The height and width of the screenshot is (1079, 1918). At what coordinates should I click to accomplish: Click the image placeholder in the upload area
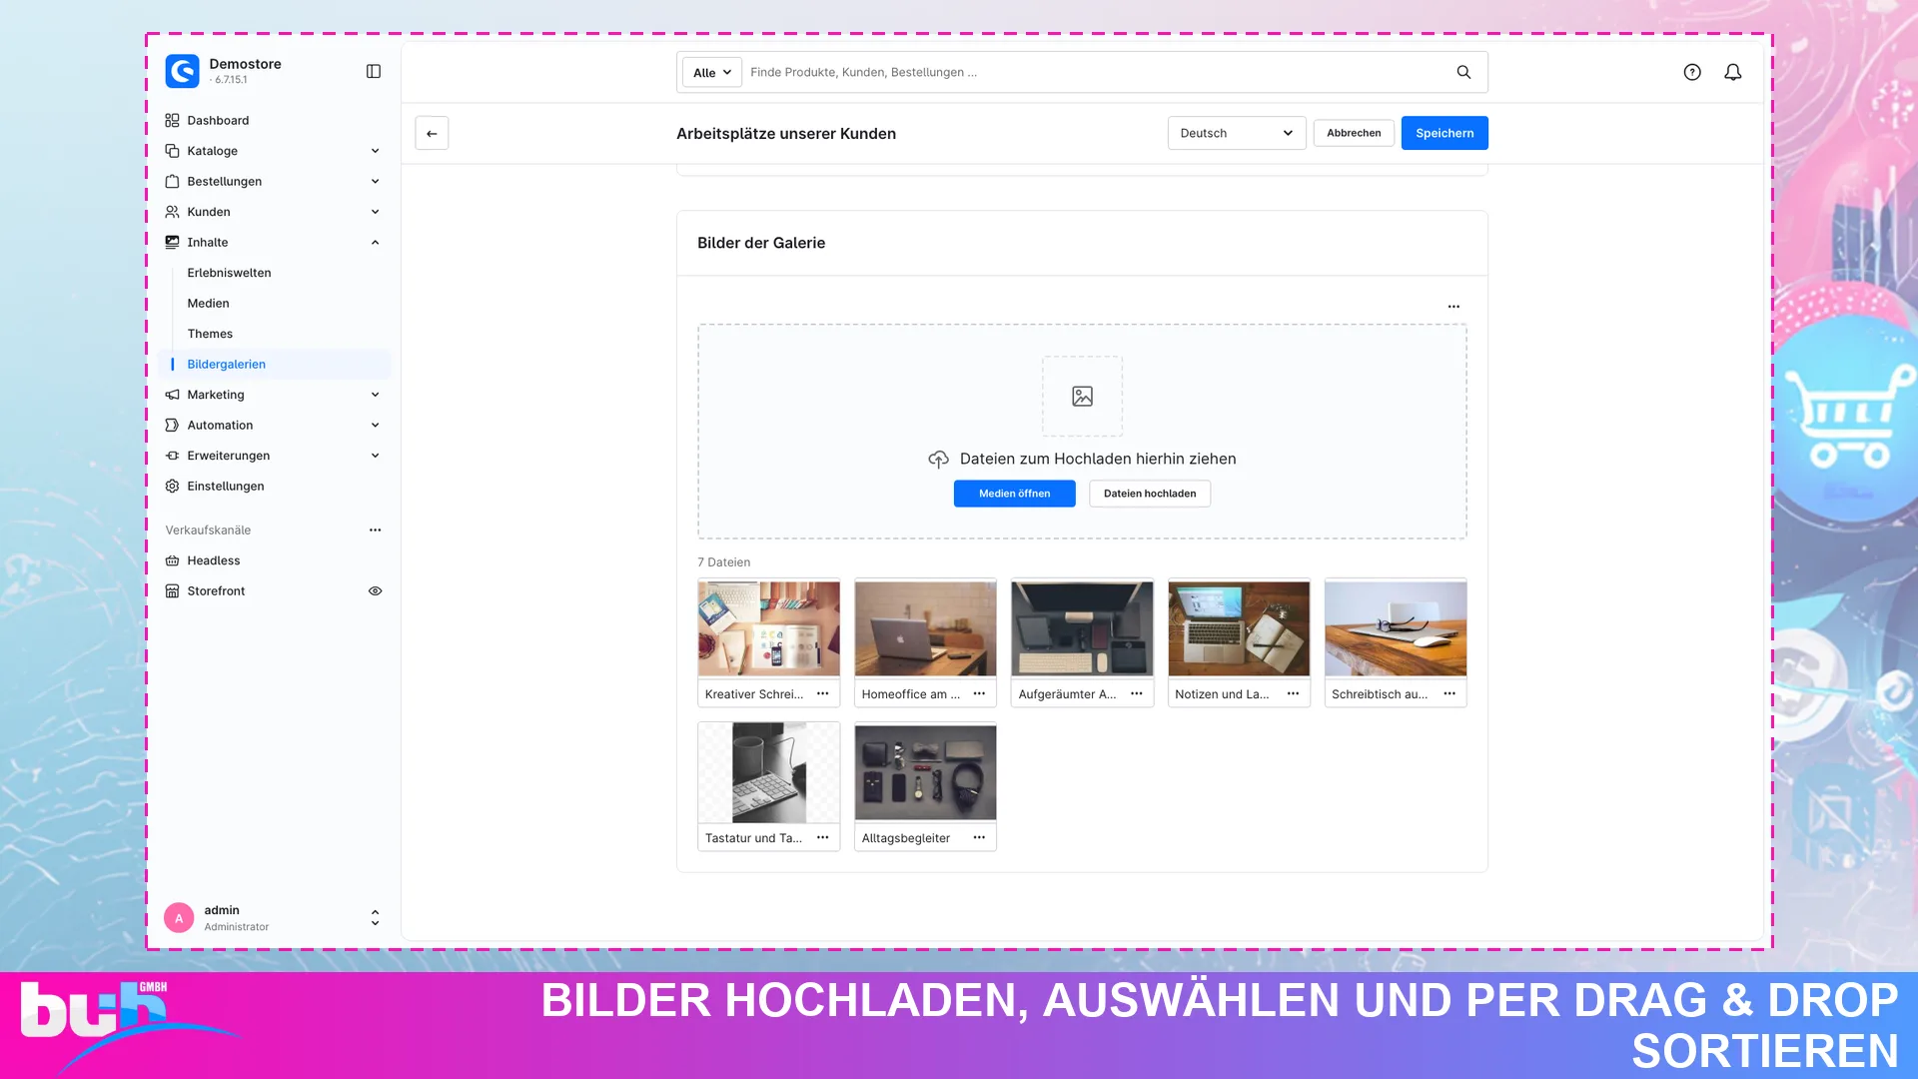1082,397
